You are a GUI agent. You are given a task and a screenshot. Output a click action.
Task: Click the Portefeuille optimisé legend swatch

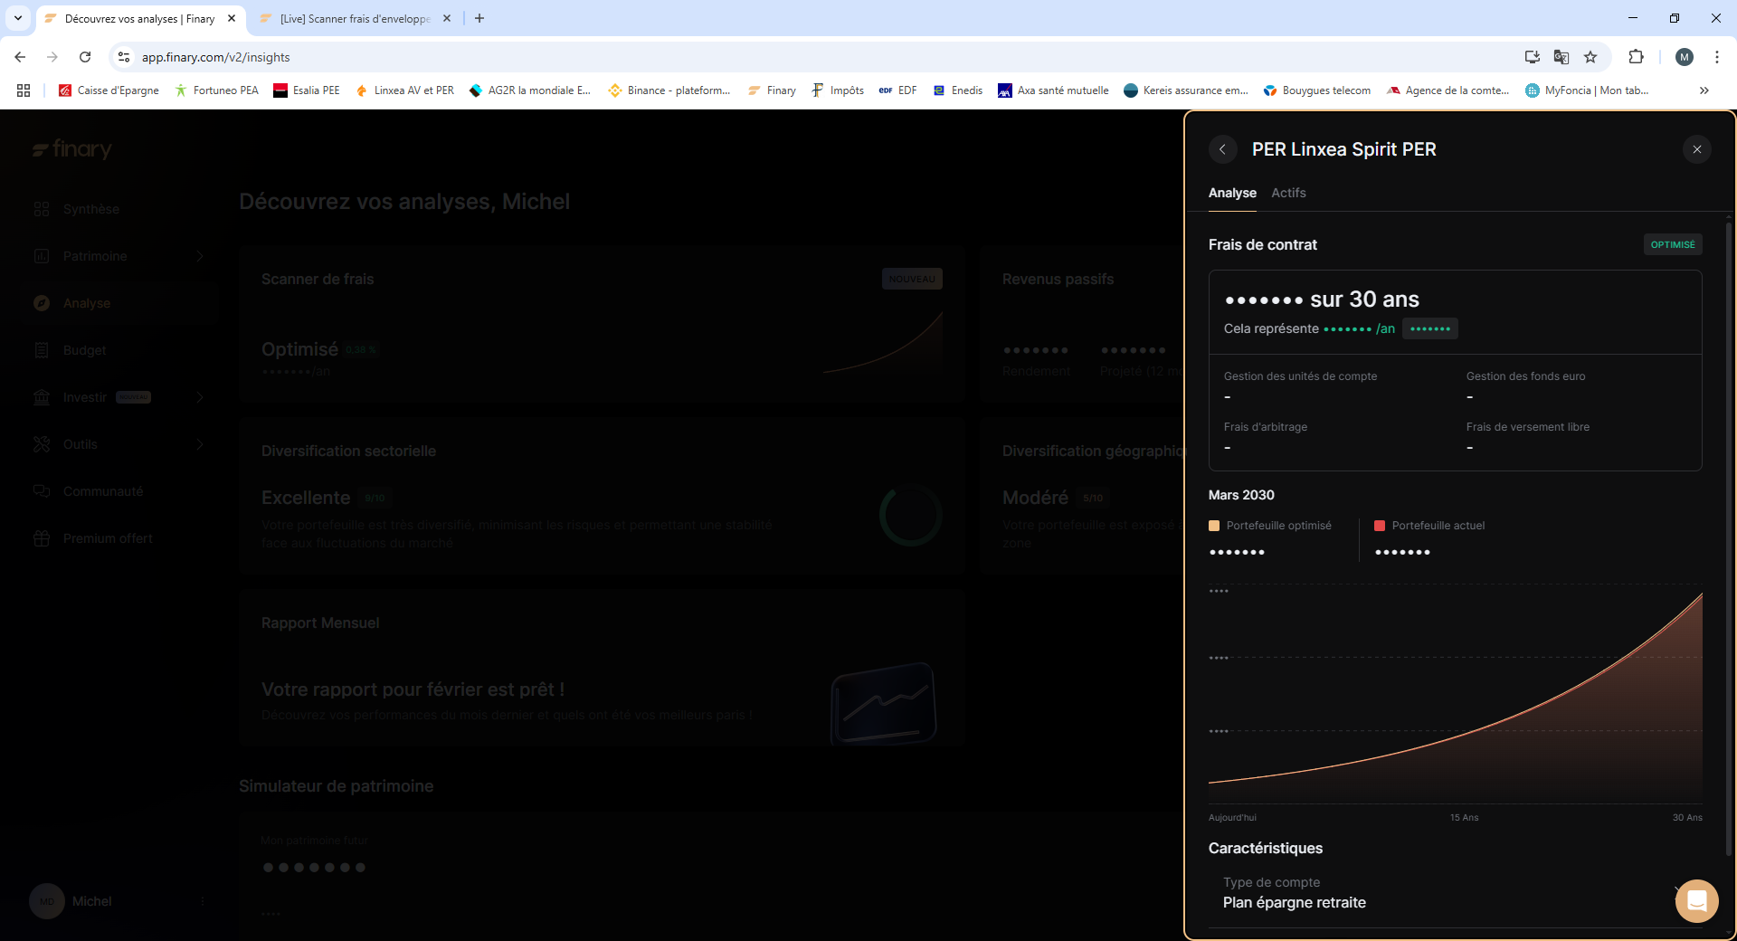[1214, 526]
